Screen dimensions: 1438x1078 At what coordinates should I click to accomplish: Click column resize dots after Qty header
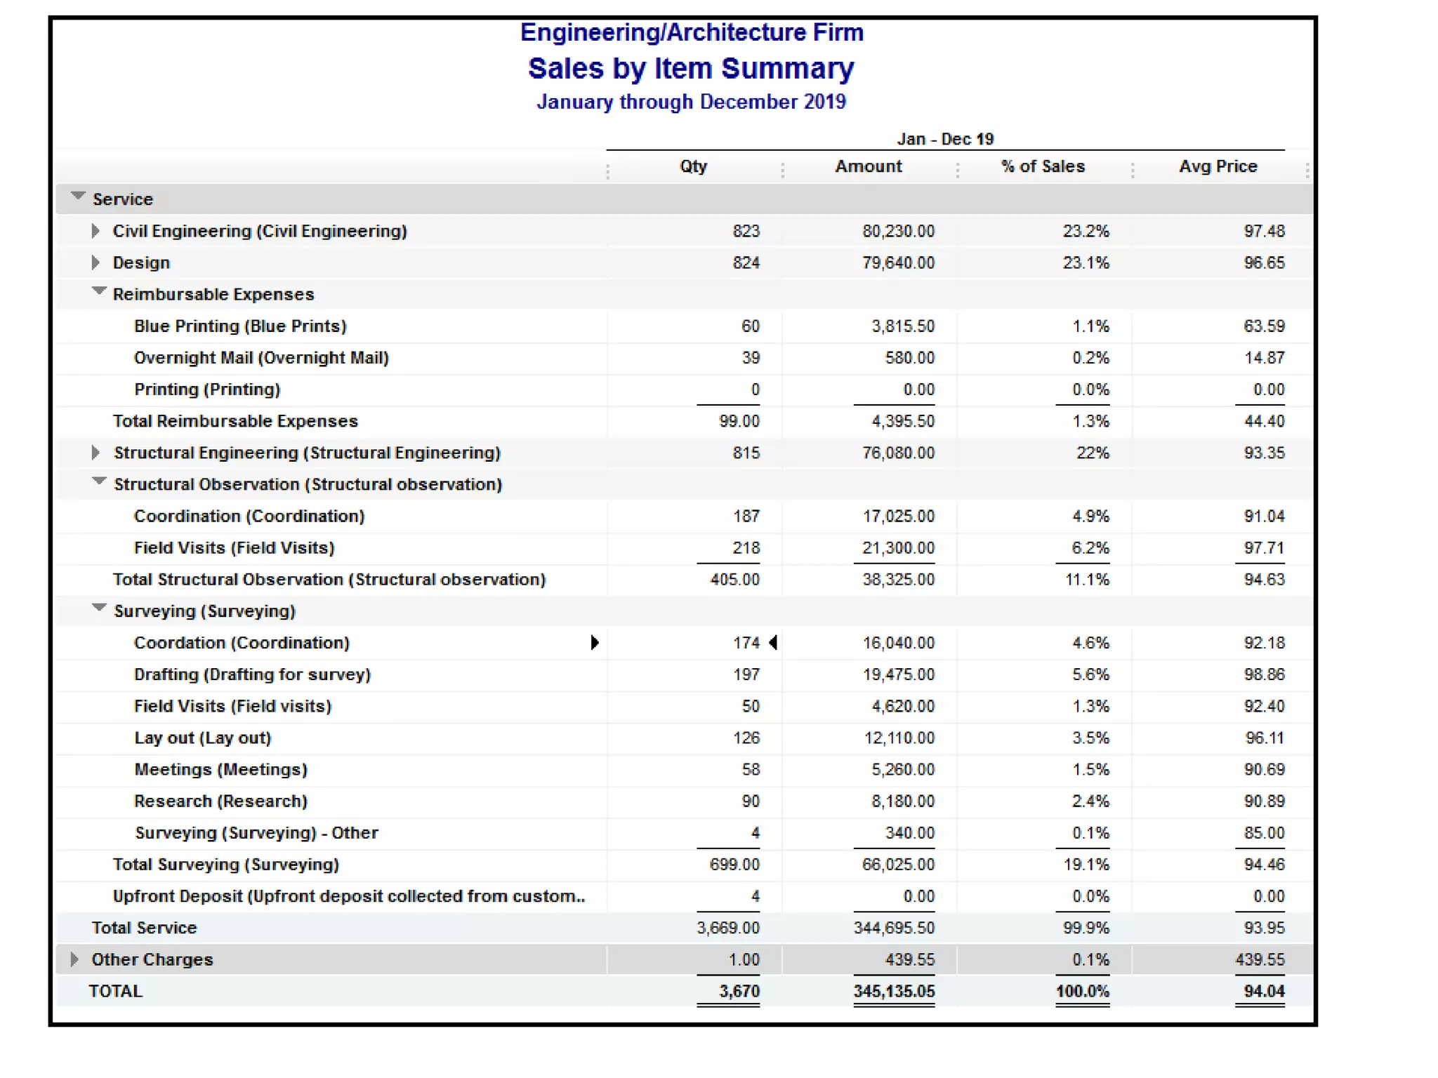783,169
